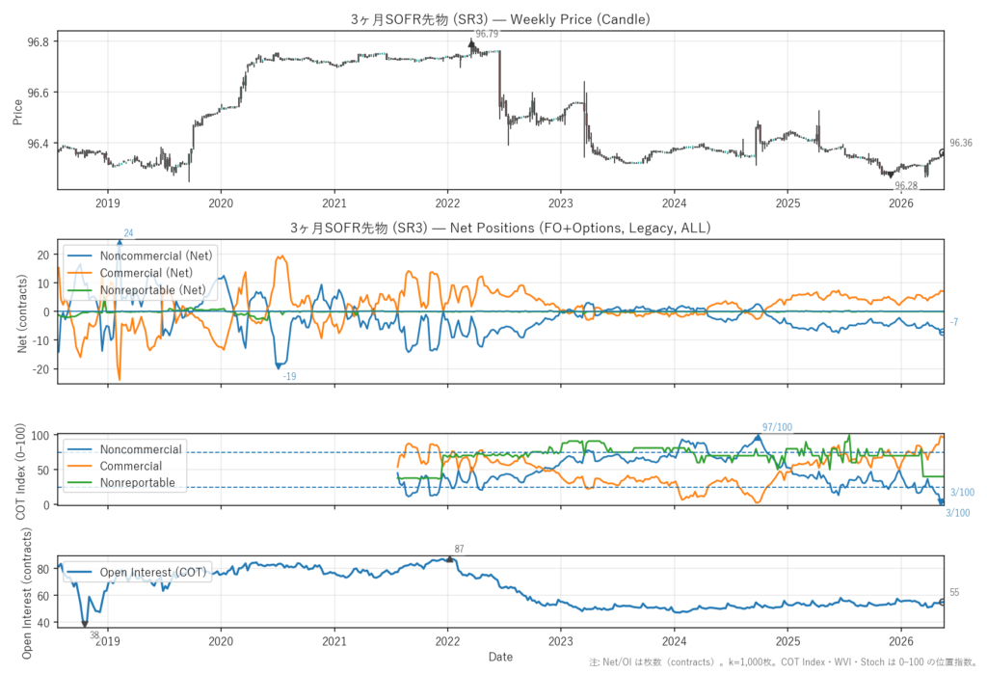Click the triangle marker at the 96.79 peak
This screenshot has height=674, width=987.
tap(471, 43)
